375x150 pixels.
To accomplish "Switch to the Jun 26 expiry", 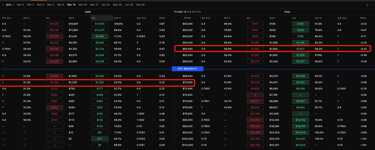I will tap(129, 5).
